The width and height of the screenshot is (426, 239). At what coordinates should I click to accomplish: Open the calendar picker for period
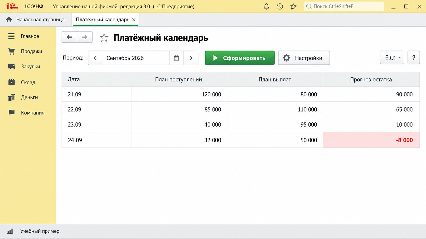[x=176, y=58]
